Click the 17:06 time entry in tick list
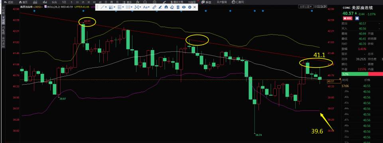The image size is (383, 143). (345, 86)
